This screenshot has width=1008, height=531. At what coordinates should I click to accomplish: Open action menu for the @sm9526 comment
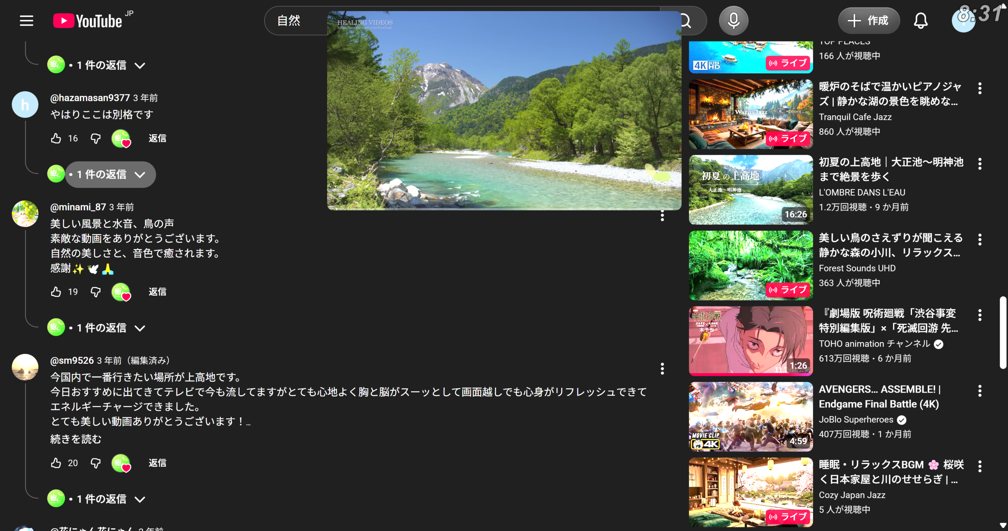click(662, 369)
